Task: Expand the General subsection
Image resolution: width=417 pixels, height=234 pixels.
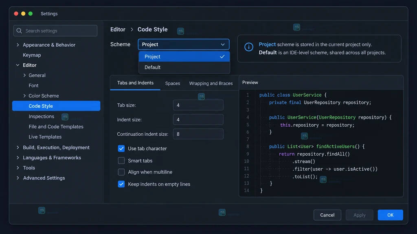Action: 24,75
